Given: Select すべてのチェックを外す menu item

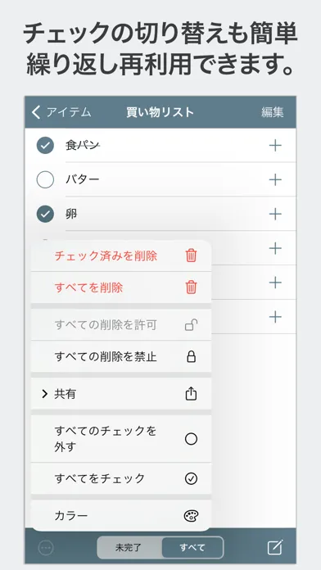Looking at the screenshot, I should pyautogui.click(x=121, y=439).
